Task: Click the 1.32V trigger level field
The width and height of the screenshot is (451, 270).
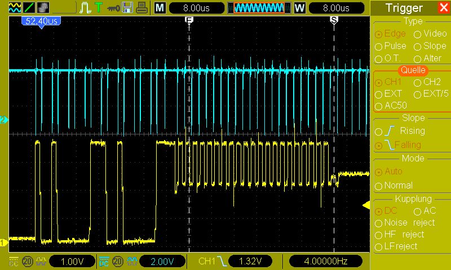Action: click(250, 261)
